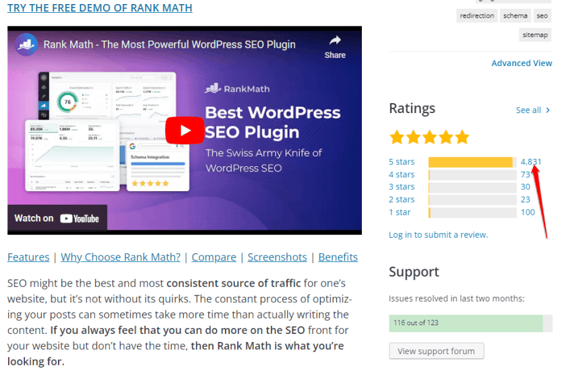Open Watch on YouTube button
This screenshot has height=371, width=566.
pos(57,218)
